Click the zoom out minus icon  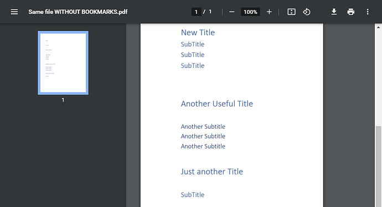point(231,12)
